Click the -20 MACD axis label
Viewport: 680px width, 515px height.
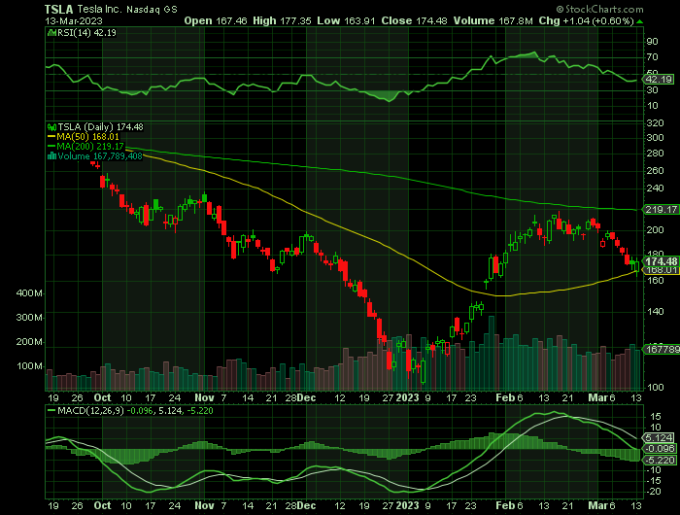pyautogui.click(x=654, y=492)
